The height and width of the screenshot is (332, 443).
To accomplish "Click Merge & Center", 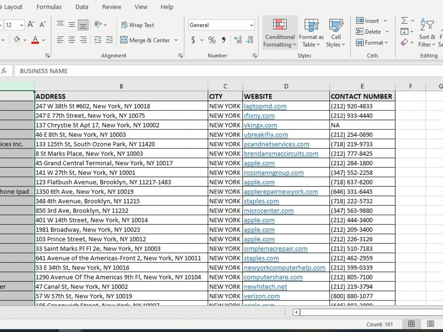I will (x=145, y=40).
